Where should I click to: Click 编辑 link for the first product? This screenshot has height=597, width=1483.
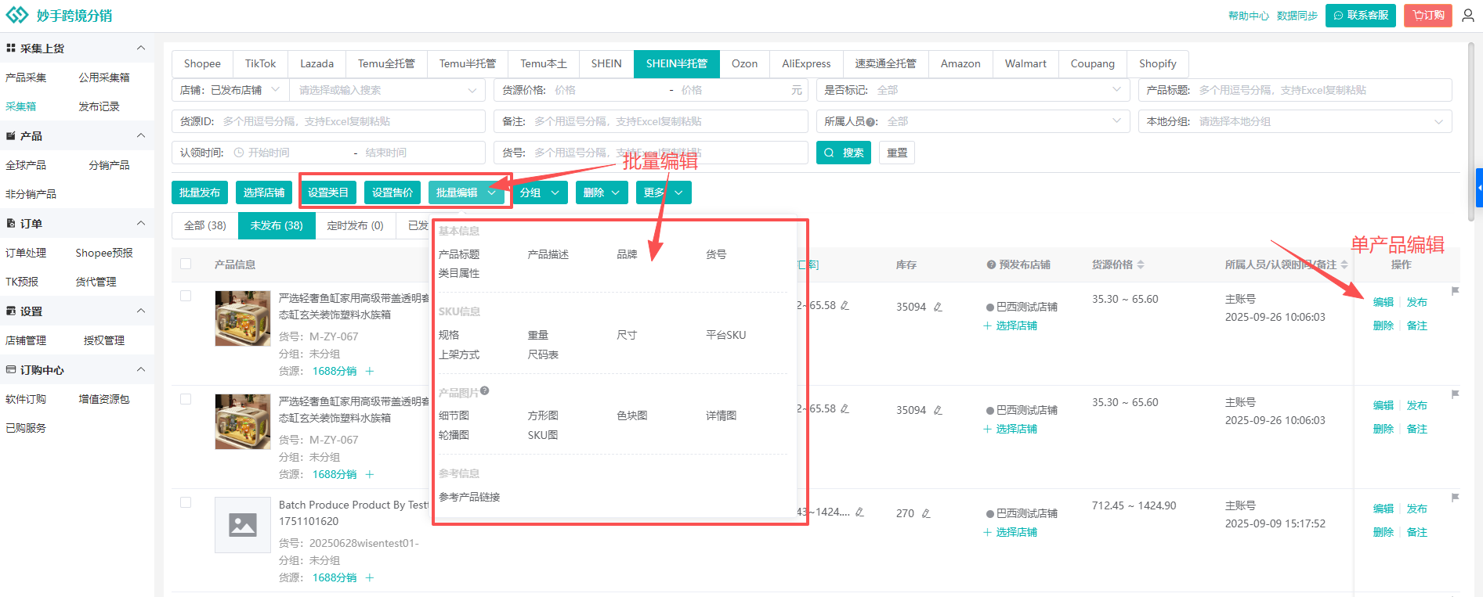pyautogui.click(x=1383, y=302)
